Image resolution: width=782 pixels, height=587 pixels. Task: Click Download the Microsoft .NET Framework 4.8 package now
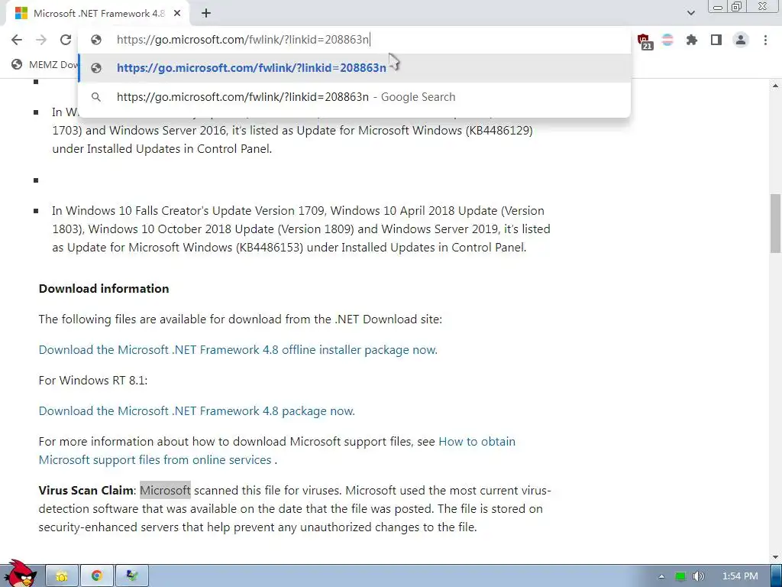[x=196, y=411]
